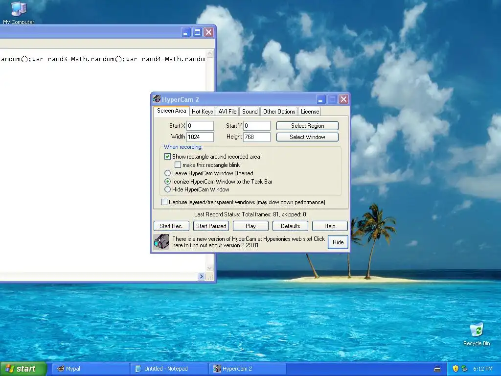Select Hide HyperCam Window option
Screen dimensions: 501x376
[167, 189]
